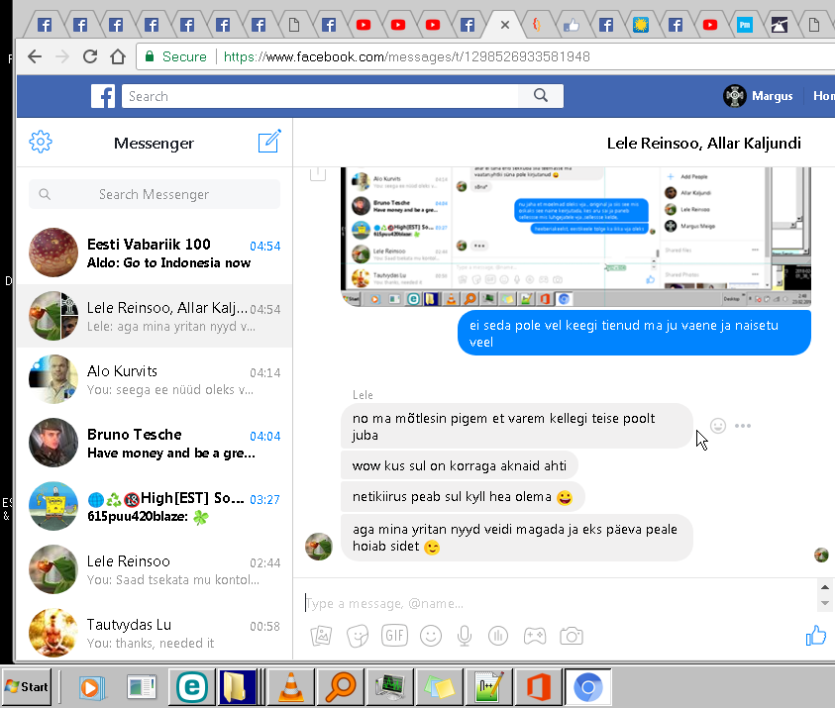Click the Search Messenger field

[x=155, y=194]
